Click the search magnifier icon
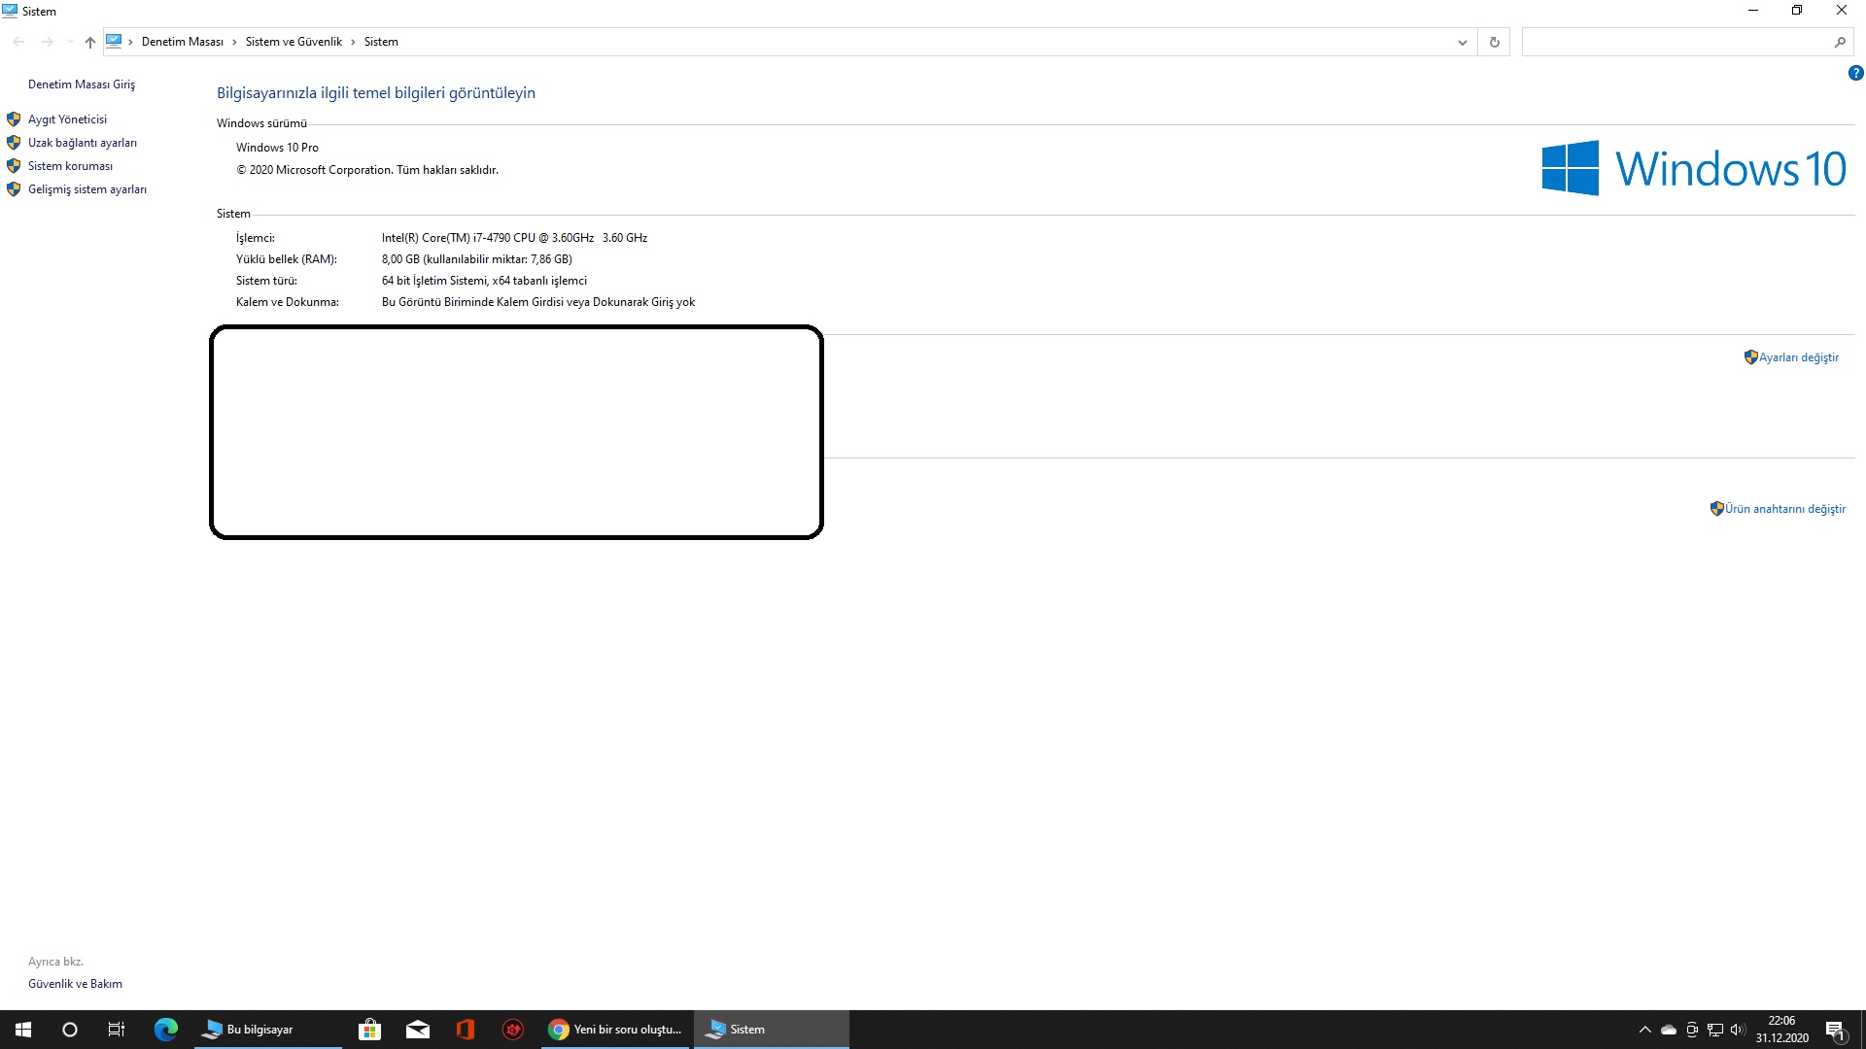The height and width of the screenshot is (1049, 1866). (x=1839, y=42)
